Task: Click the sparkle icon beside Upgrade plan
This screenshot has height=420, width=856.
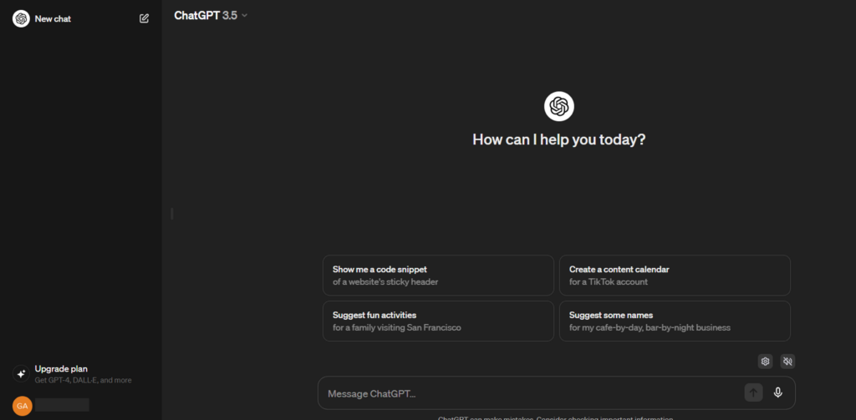Action: 21,373
